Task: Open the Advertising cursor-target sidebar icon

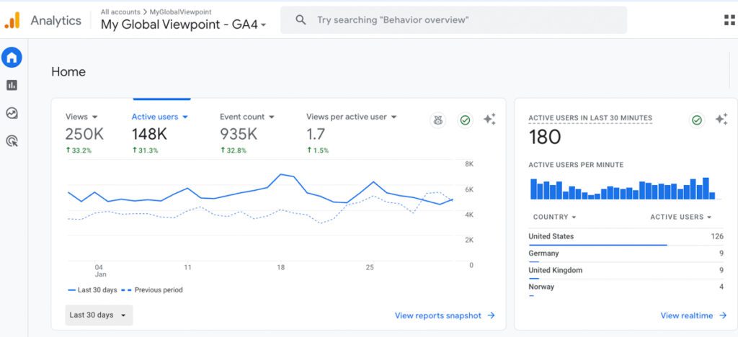Action: 12,140
